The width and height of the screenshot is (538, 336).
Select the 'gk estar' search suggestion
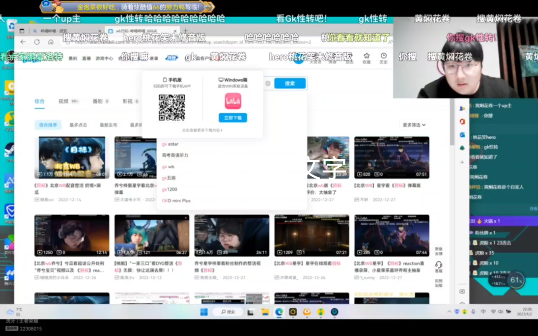(x=170, y=144)
